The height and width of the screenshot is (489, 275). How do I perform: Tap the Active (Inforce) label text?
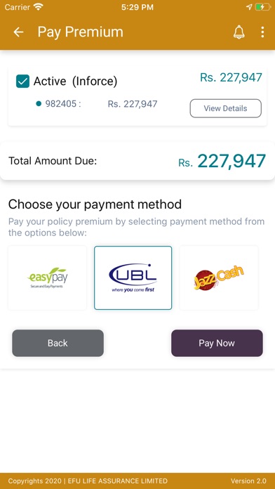click(75, 81)
